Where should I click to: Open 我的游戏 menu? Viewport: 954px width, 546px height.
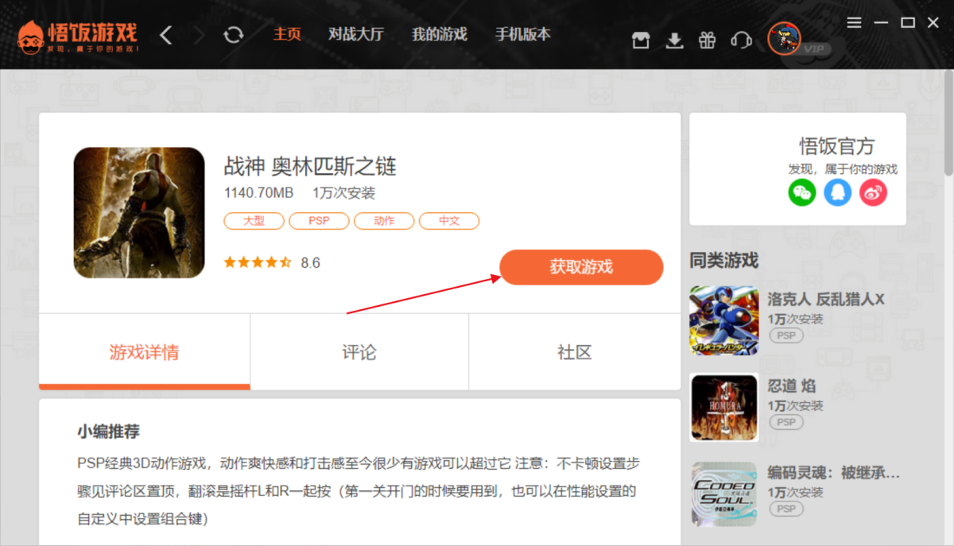(x=440, y=34)
